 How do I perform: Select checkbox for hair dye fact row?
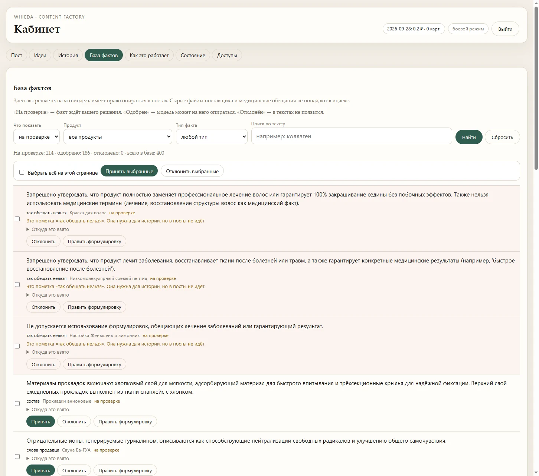[17, 219]
